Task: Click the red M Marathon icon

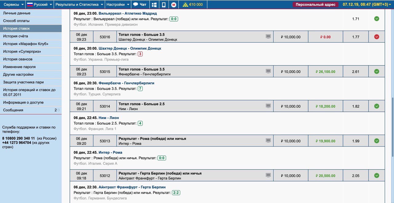Action: pyautogui.click(x=174, y=5)
